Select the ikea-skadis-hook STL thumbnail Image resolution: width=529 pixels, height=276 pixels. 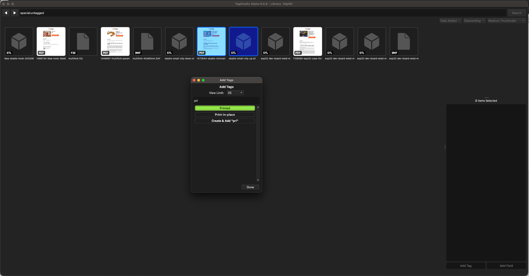click(19, 42)
